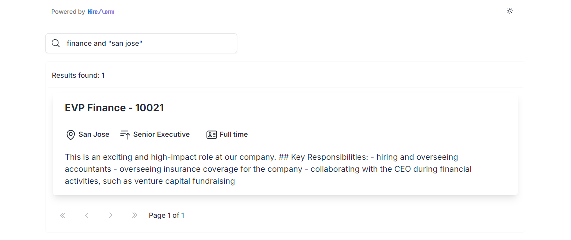Click the magnifying glass search icon
Screen dimensions: 571x240
point(56,43)
